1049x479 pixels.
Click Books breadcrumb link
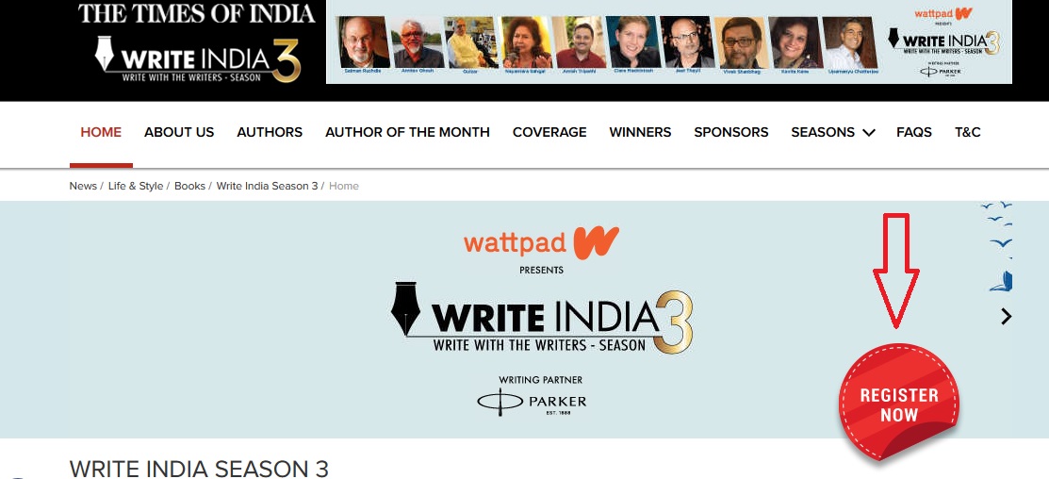190,186
